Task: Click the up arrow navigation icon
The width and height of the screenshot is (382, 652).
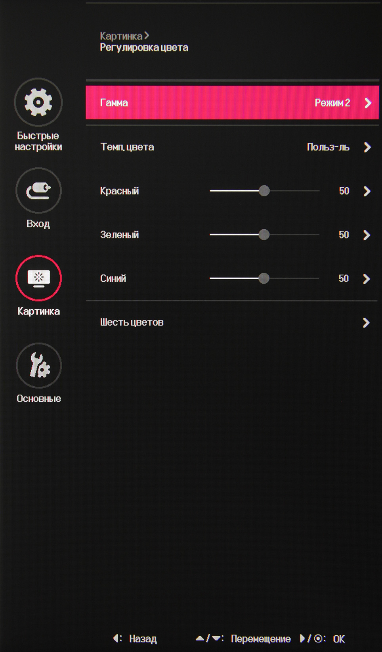Action: click(x=200, y=638)
